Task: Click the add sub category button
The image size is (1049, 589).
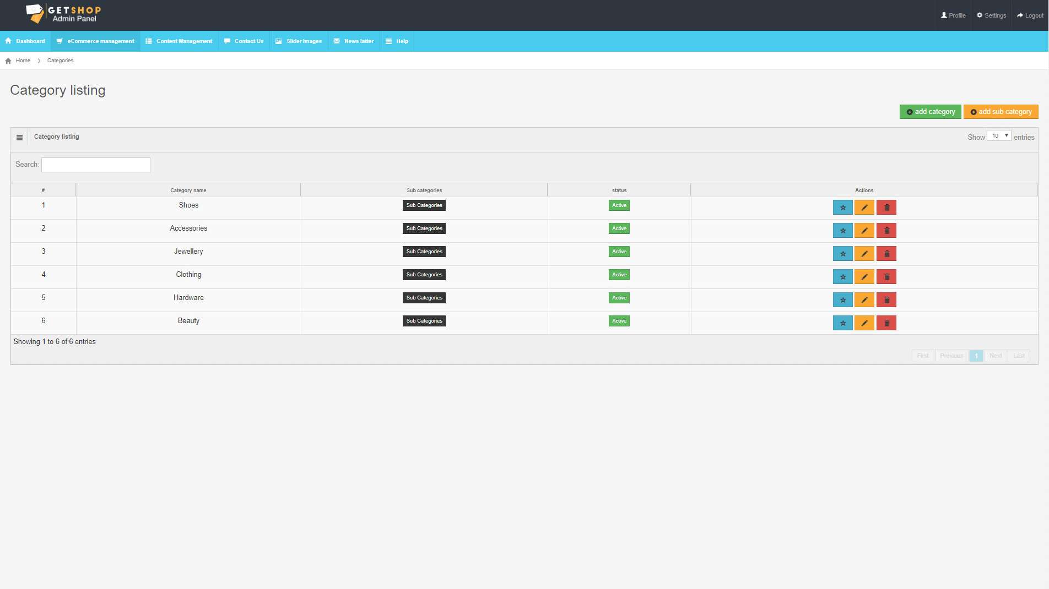Action: pyautogui.click(x=1001, y=112)
